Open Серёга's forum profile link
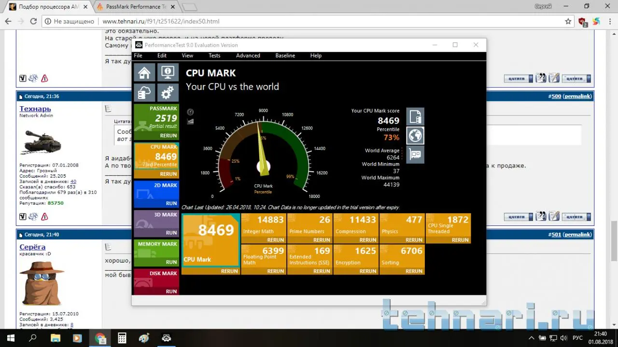 point(32,248)
